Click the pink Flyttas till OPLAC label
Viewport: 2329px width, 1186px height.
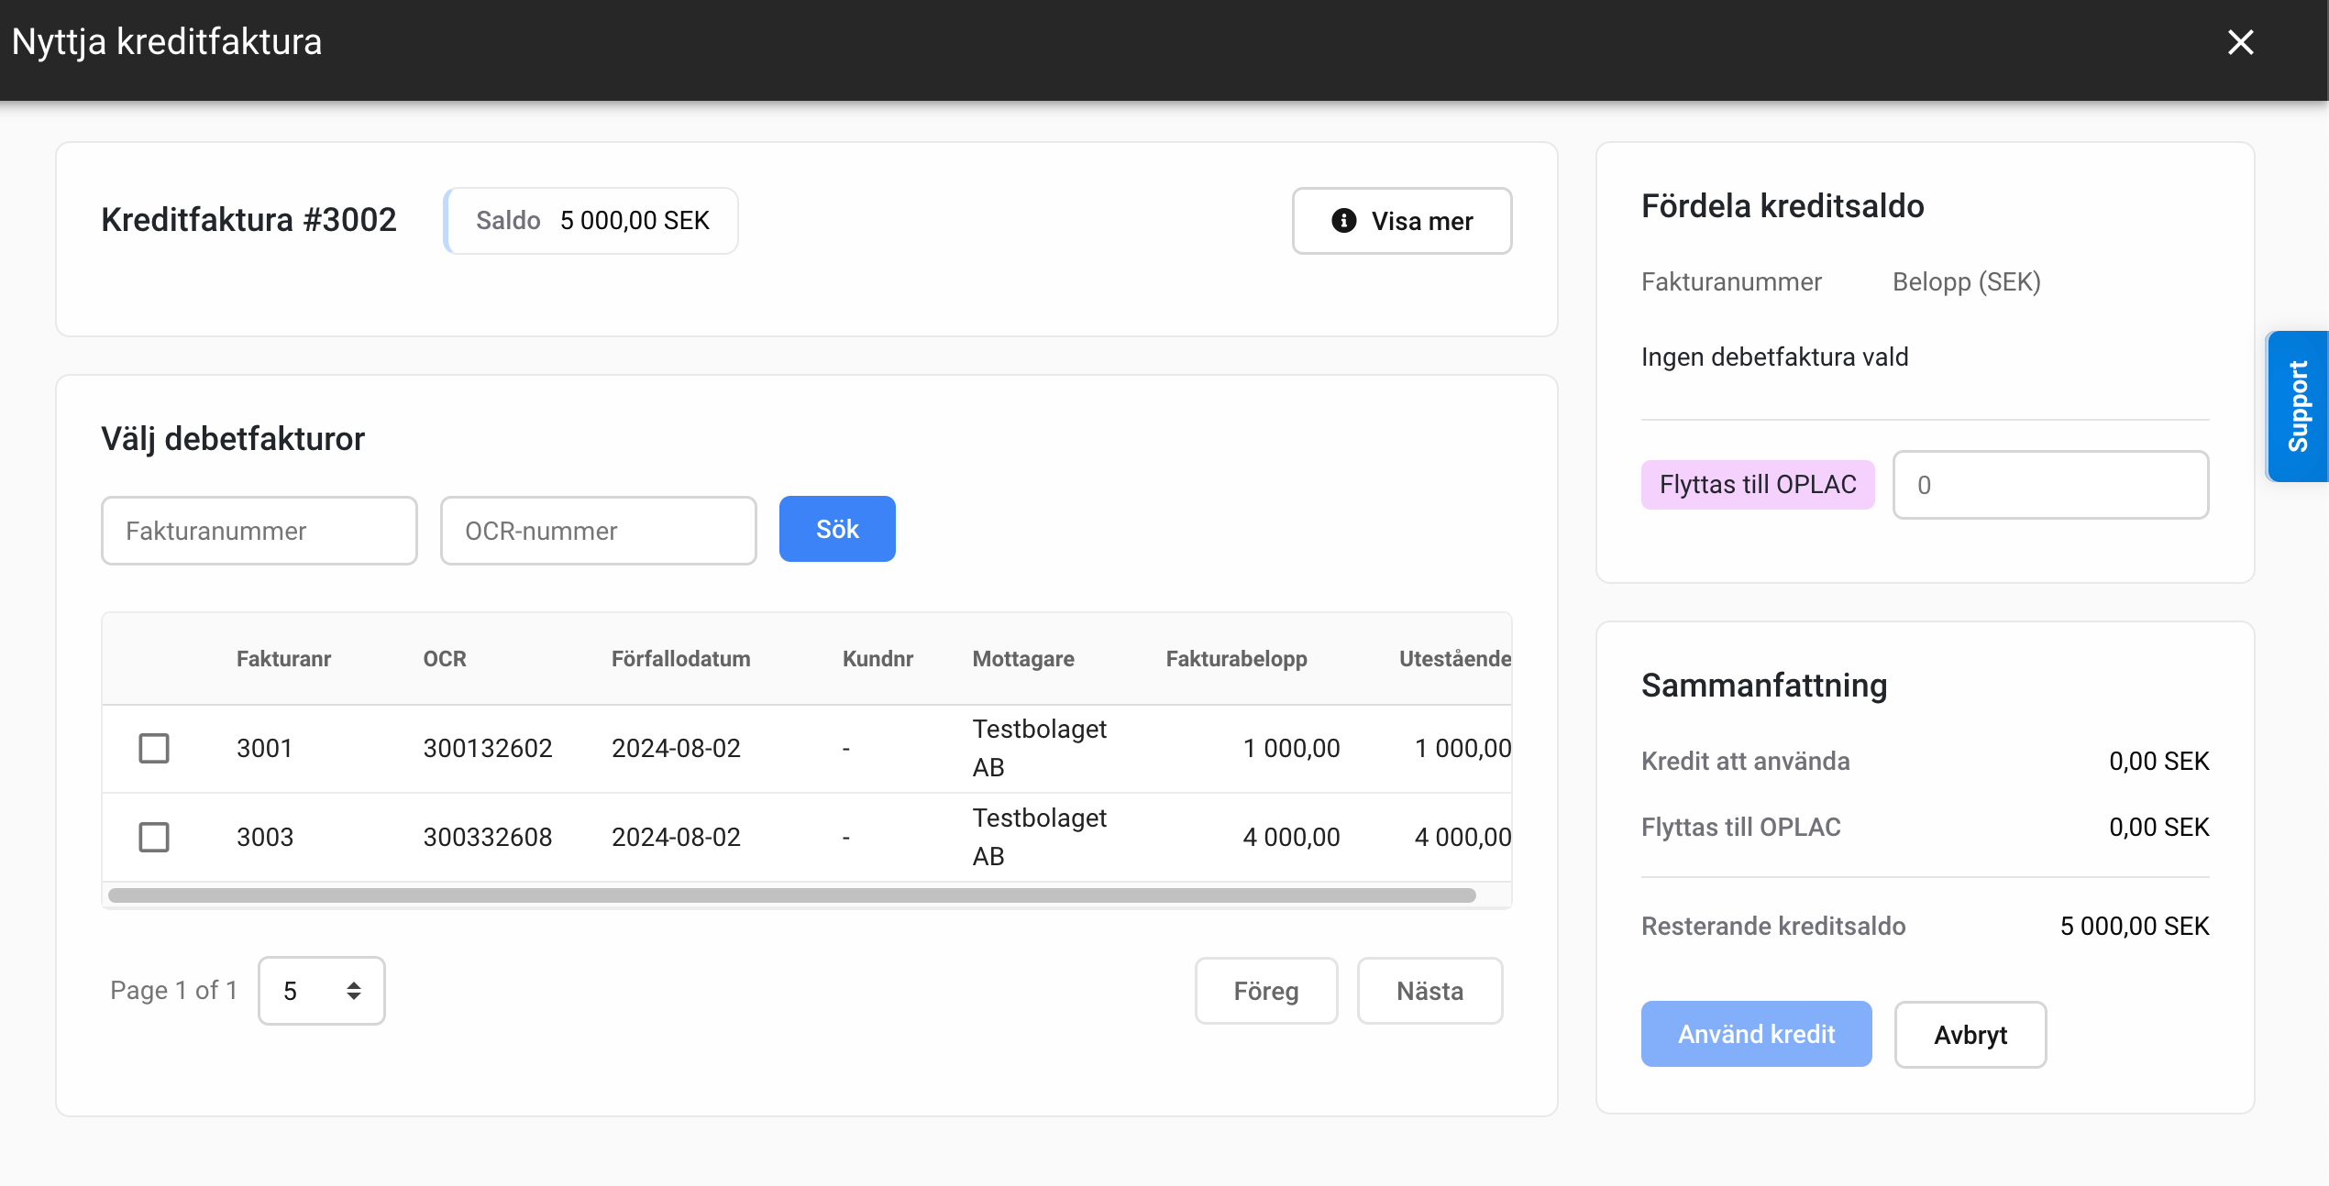click(1757, 485)
